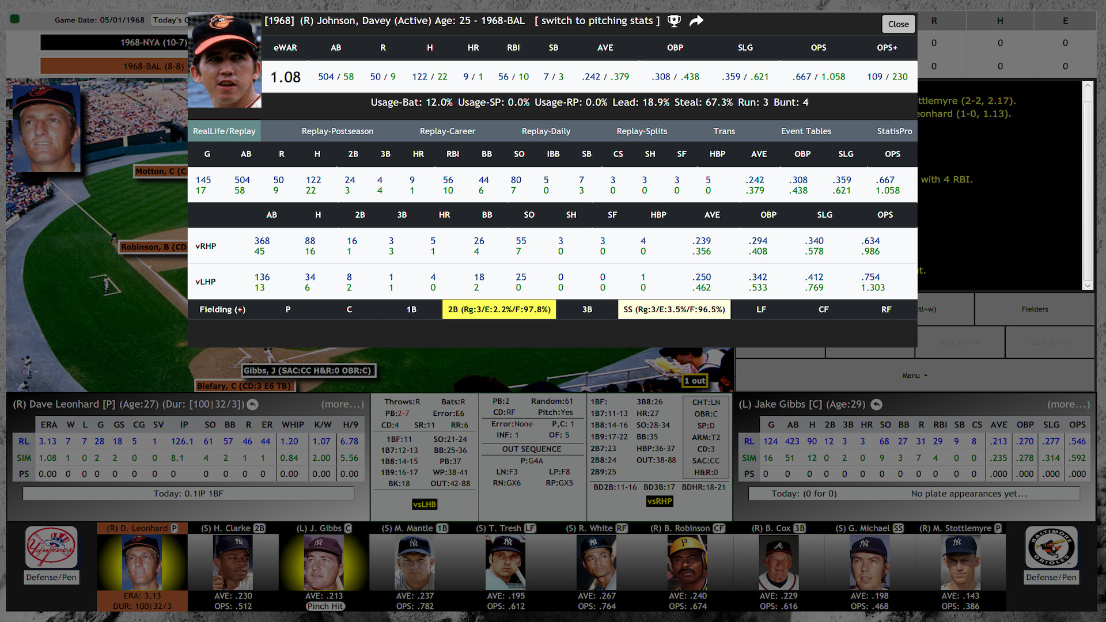Click the back arrow beside Jake Gibbs' name
This screenshot has width=1106, height=622.
point(877,404)
